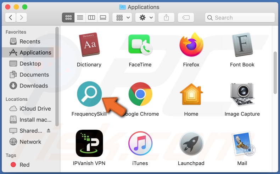The image size is (280, 174).
Task: Click the Edit Tags toolbar button
Action: [x=186, y=17]
